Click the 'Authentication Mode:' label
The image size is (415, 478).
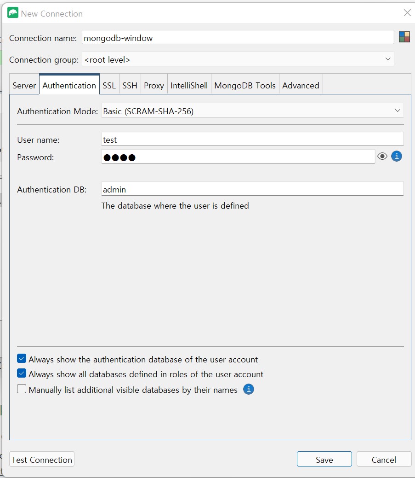57,111
